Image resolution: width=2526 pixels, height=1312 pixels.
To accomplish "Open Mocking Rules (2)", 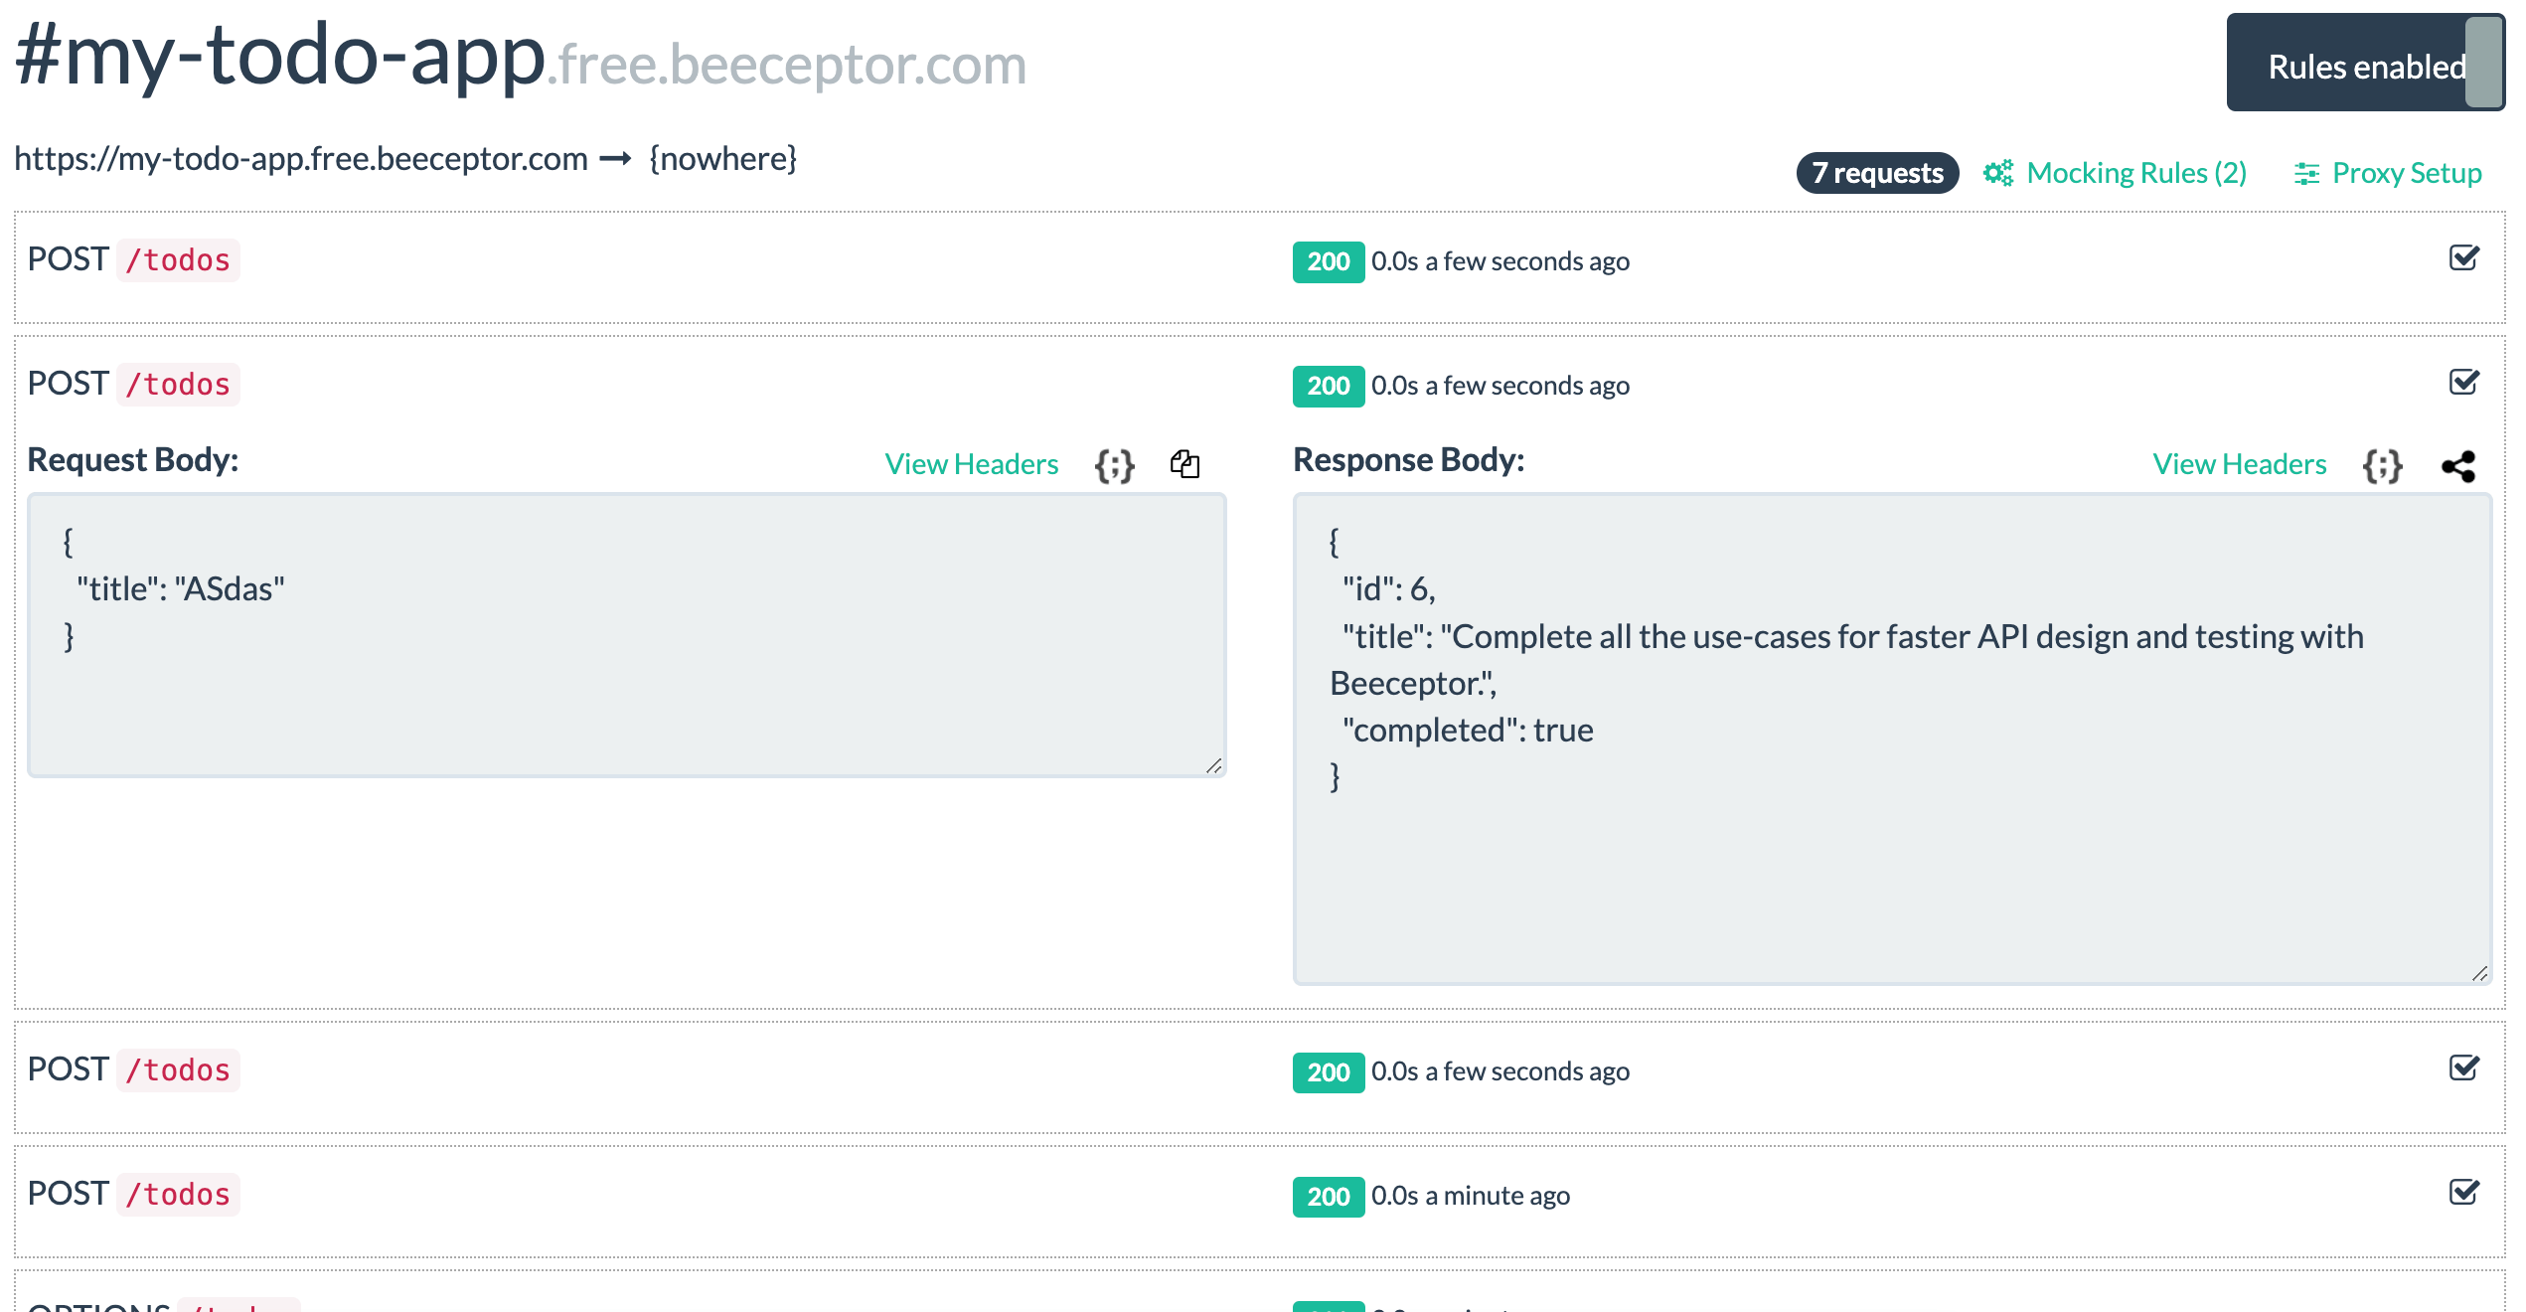I will 2135,173.
